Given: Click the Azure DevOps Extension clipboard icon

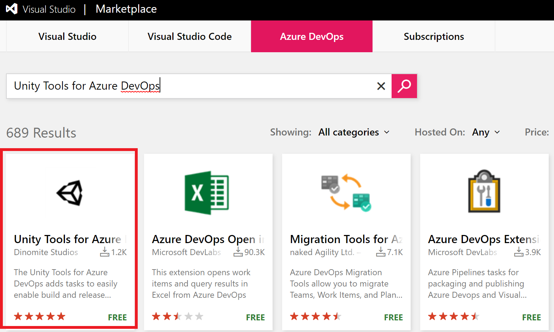Looking at the screenshot, I should (x=484, y=191).
